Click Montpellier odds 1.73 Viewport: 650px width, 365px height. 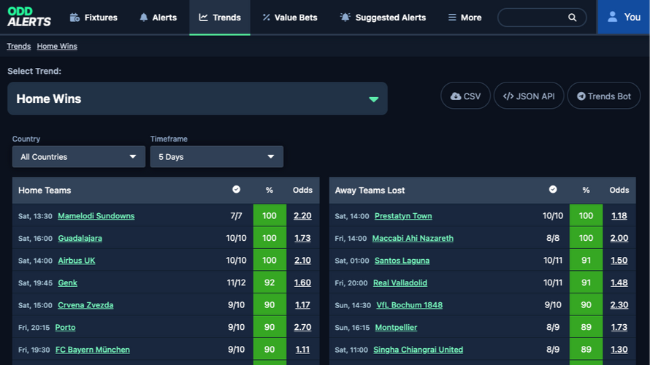[x=619, y=327]
